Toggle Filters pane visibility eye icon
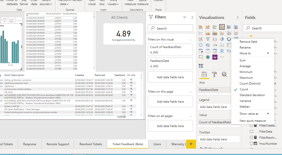The image size is (282, 155). (185, 17)
